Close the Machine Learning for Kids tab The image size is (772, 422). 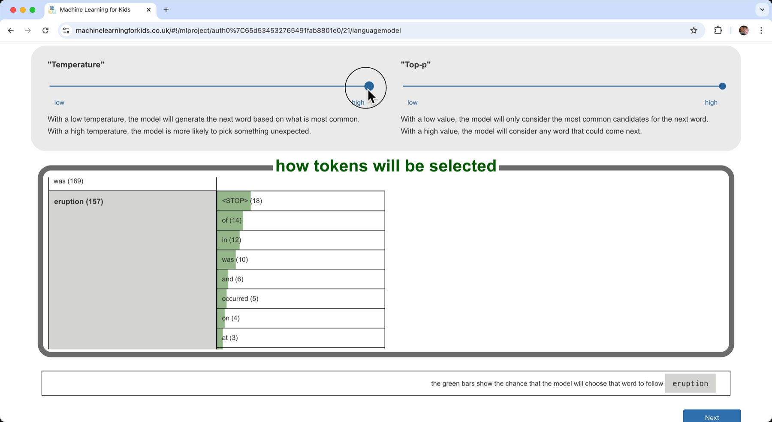[x=148, y=9]
